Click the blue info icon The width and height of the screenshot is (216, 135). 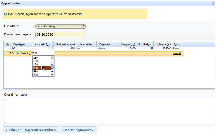click(x=5, y=14)
